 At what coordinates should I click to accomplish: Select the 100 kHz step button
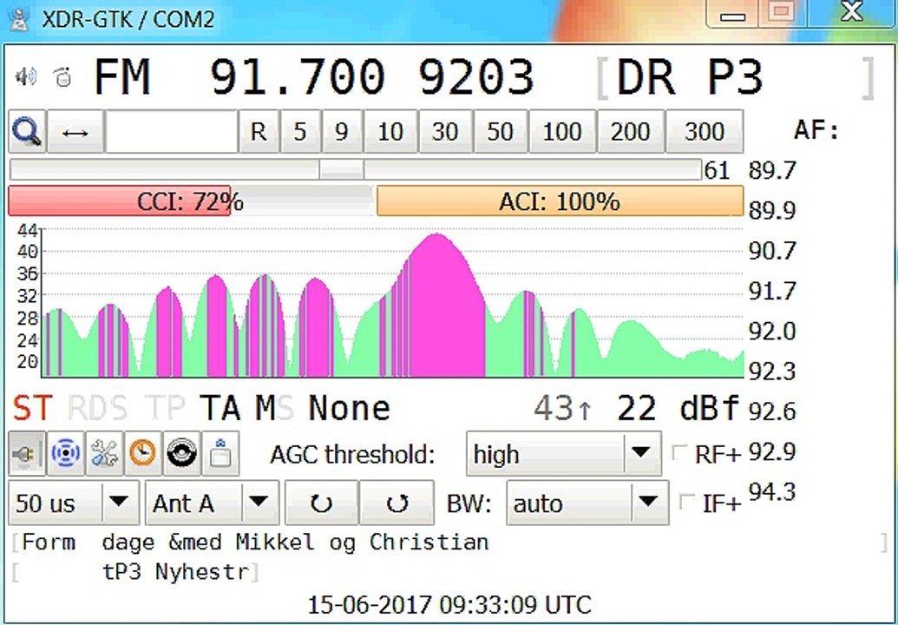562,132
